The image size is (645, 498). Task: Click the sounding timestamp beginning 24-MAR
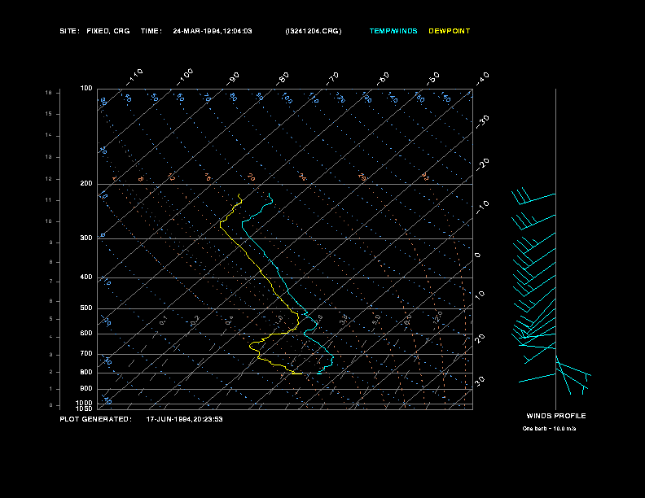point(213,31)
